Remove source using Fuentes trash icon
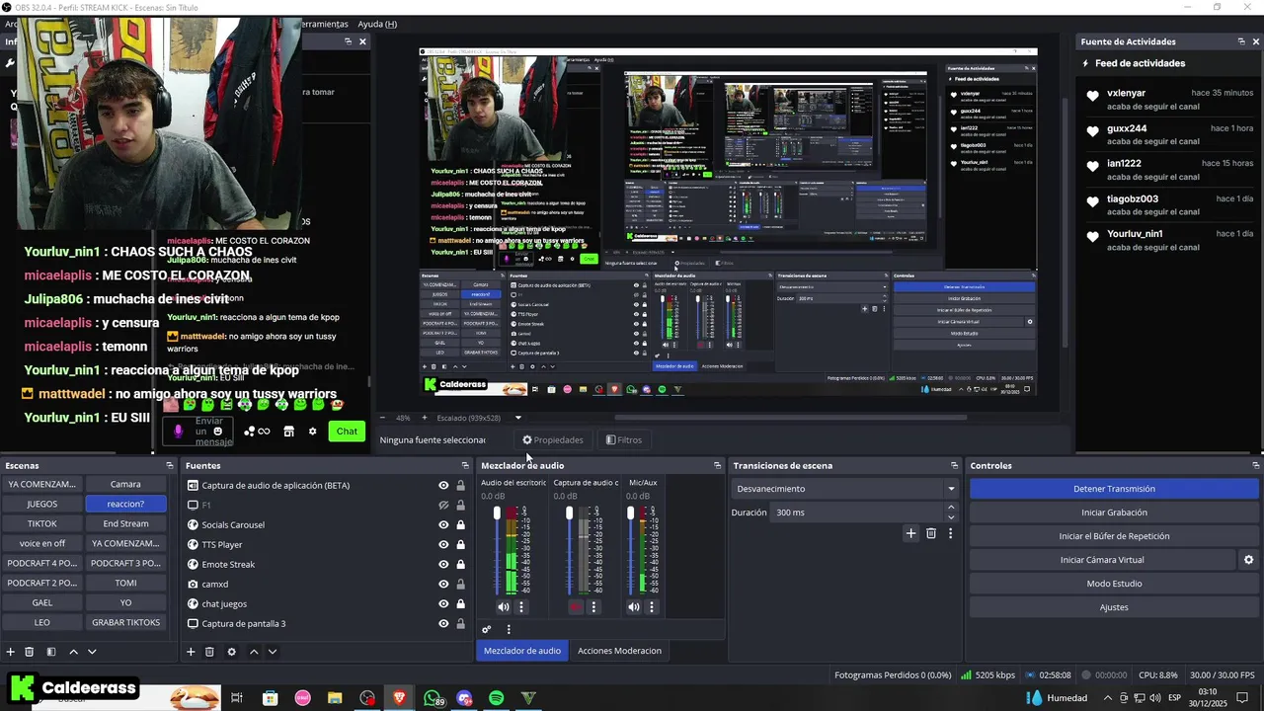 (x=209, y=652)
